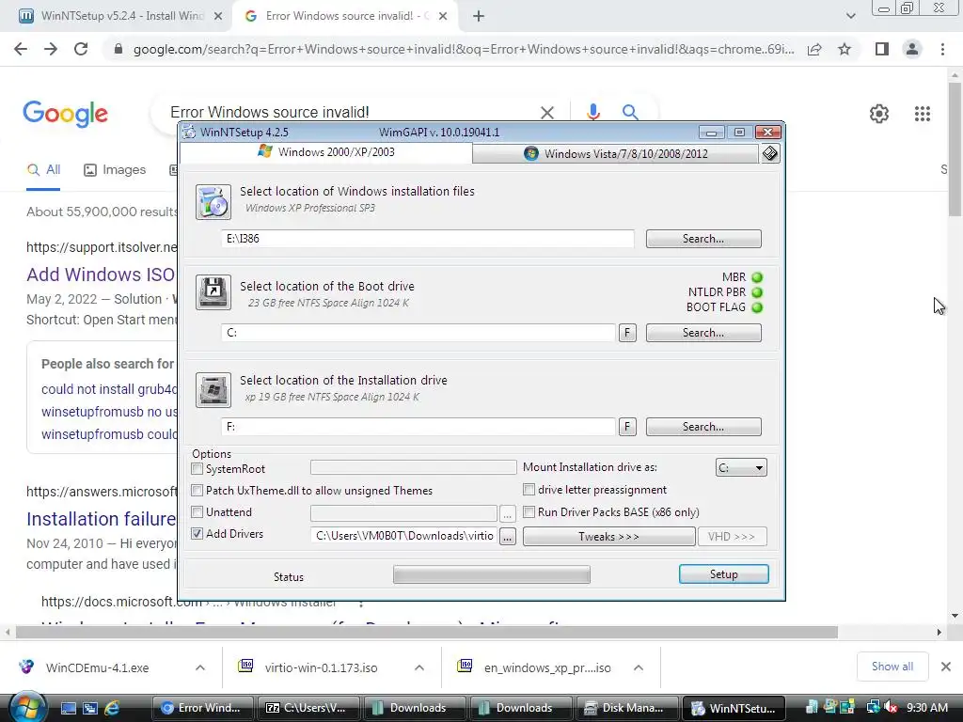963x722 pixels.
Task: Expand WinCDEmu-4.1.exe download options chevron
Action: pos(200,667)
